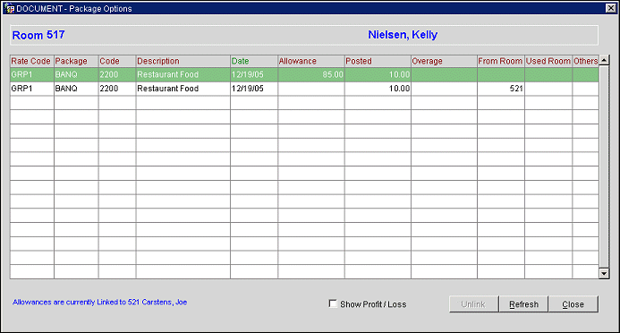Viewport: 620px width, 333px height.
Task: Click the scrollbar up arrow
Action: 604,61
